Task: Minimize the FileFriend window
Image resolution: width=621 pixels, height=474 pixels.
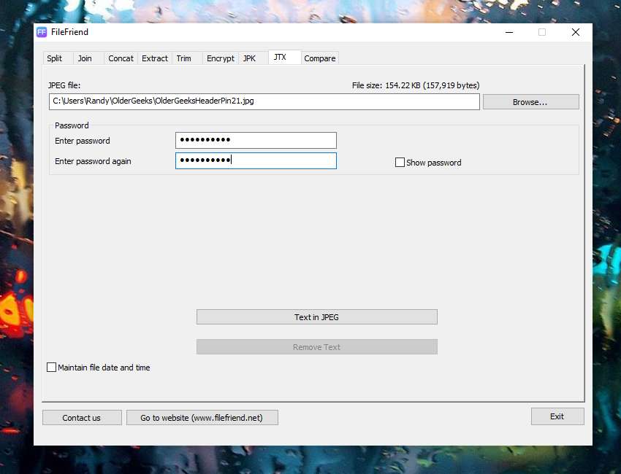Action: 509,32
